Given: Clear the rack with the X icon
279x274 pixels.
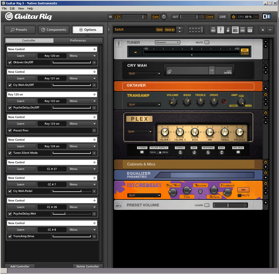Looking at the screenshot, I should point(263,30).
